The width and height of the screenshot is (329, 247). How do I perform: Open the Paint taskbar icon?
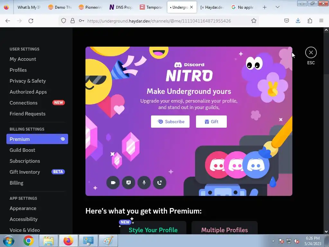tap(108, 241)
